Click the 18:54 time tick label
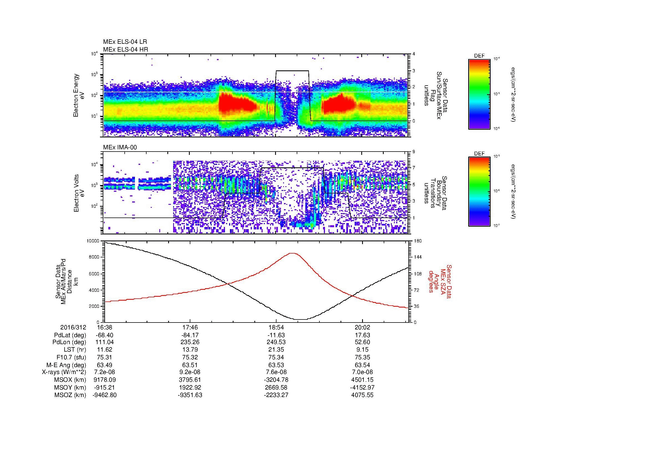 click(x=276, y=327)
